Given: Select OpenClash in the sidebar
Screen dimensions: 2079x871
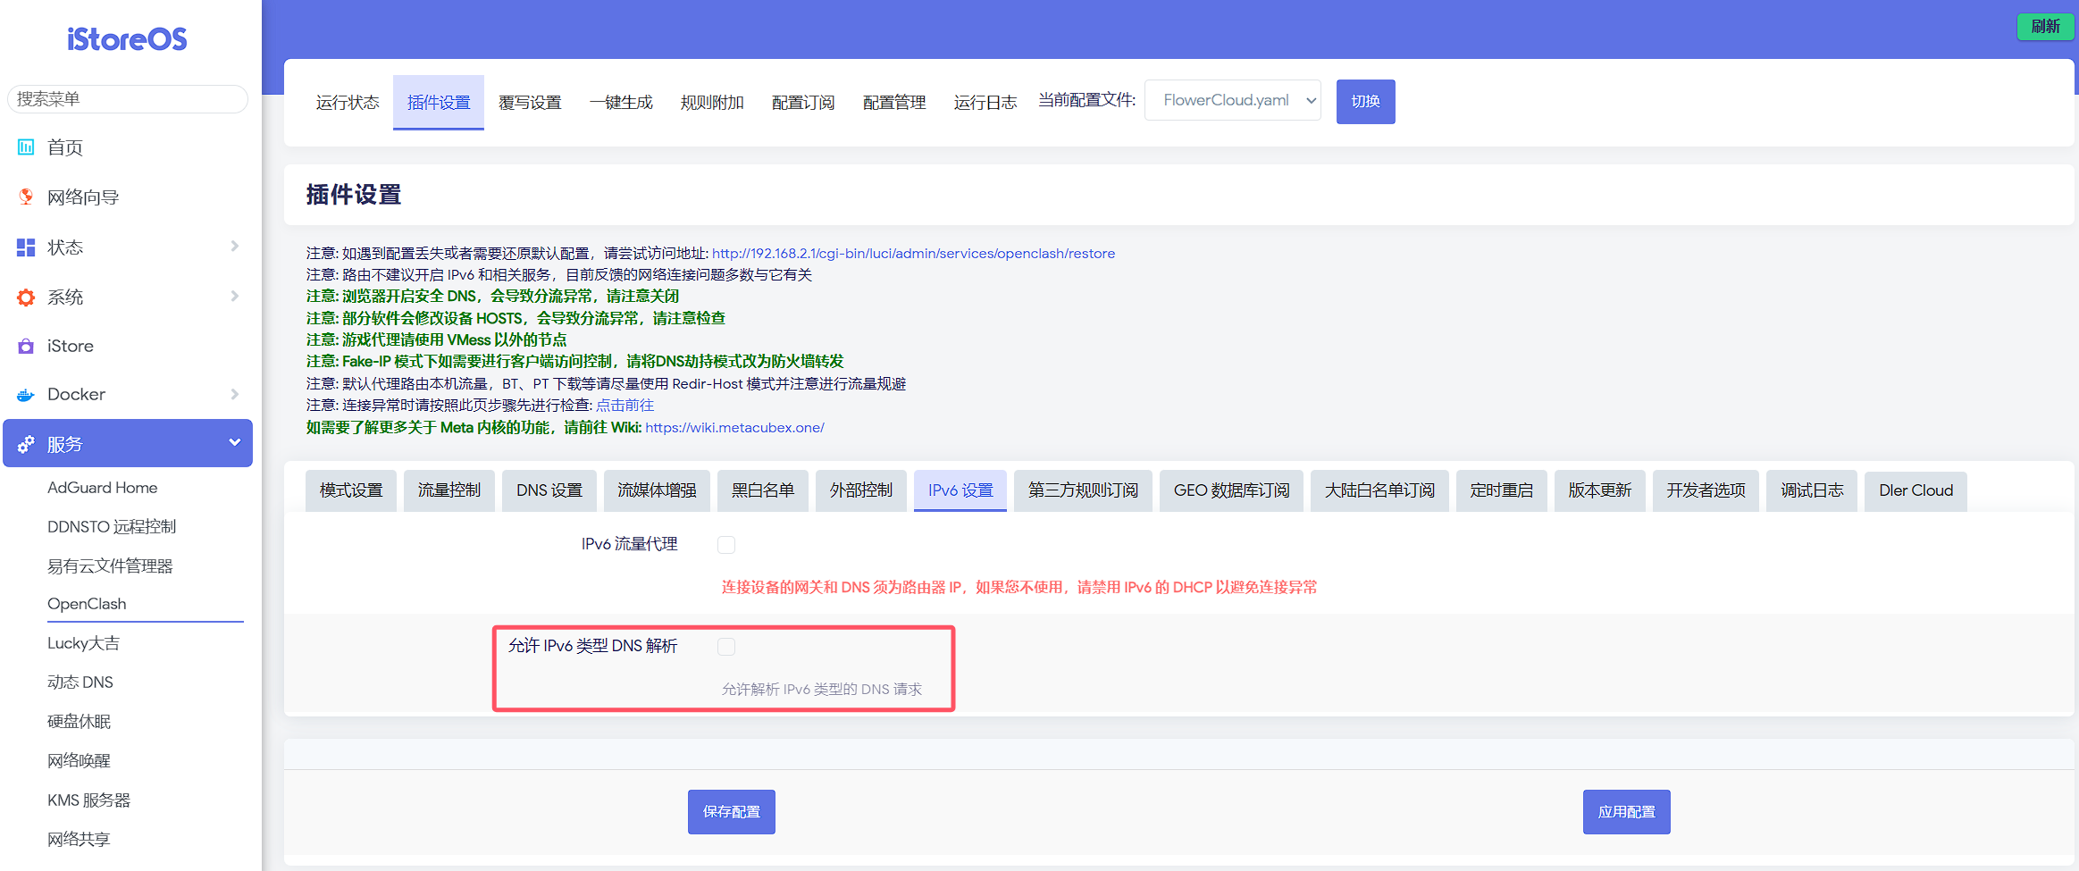Looking at the screenshot, I should click(x=87, y=604).
